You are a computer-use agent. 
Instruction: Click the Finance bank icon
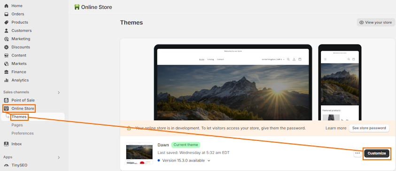click(x=7, y=72)
